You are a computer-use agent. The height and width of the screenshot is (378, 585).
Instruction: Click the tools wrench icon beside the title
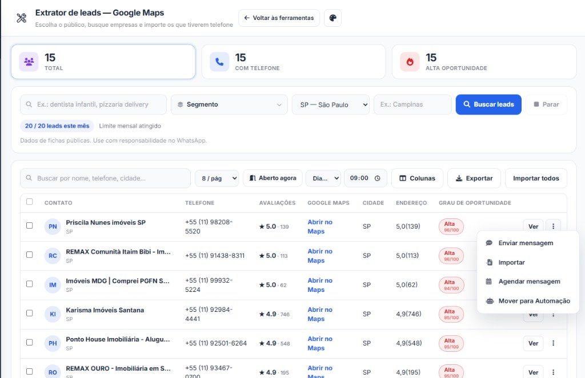pos(21,18)
